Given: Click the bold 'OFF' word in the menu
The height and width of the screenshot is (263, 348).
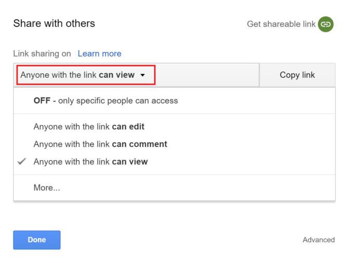Looking at the screenshot, I should 42,101.
